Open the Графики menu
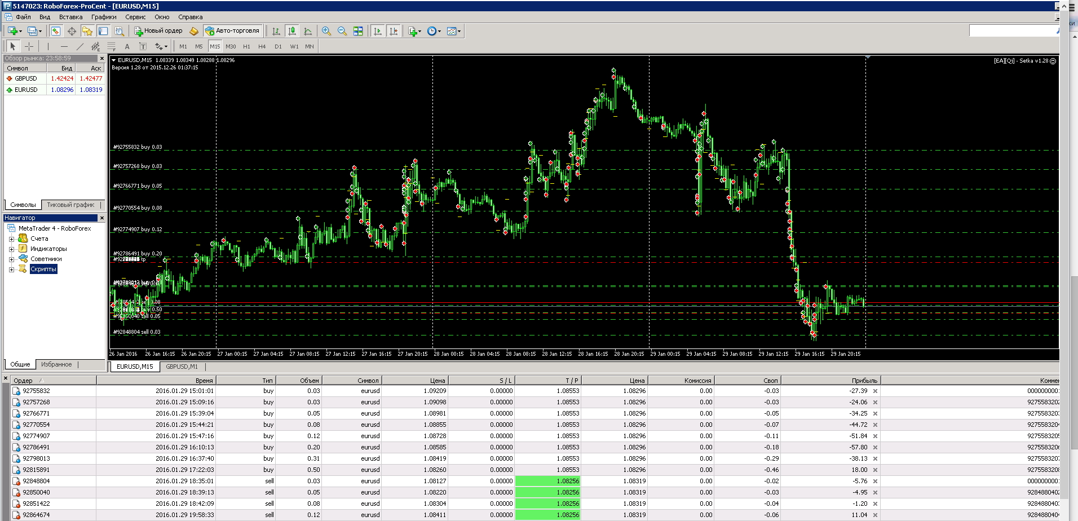 [104, 17]
